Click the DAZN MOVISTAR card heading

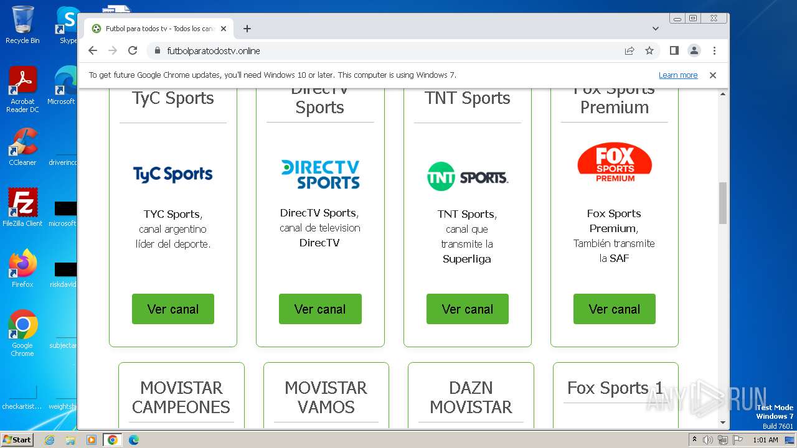click(x=471, y=397)
